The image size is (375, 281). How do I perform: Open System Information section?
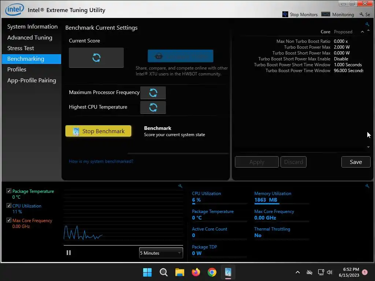(x=32, y=26)
